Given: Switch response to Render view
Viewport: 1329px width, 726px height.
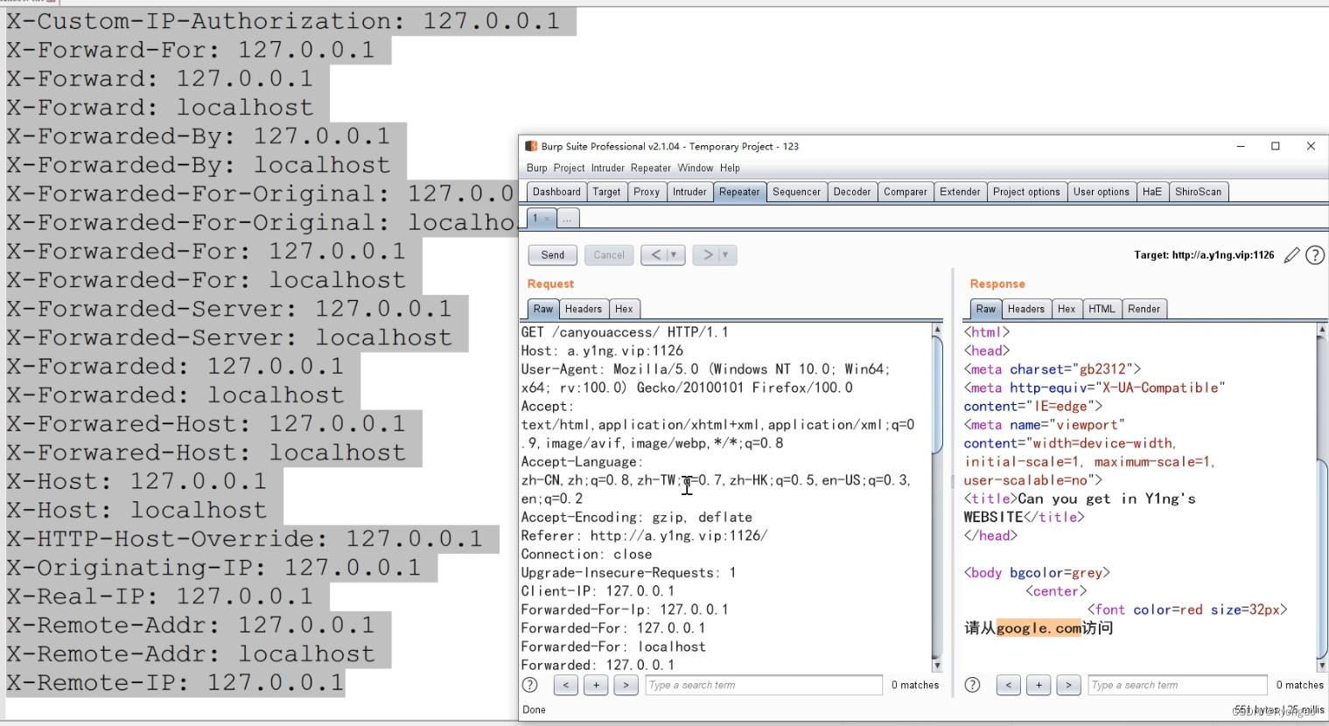Looking at the screenshot, I should [x=1144, y=309].
